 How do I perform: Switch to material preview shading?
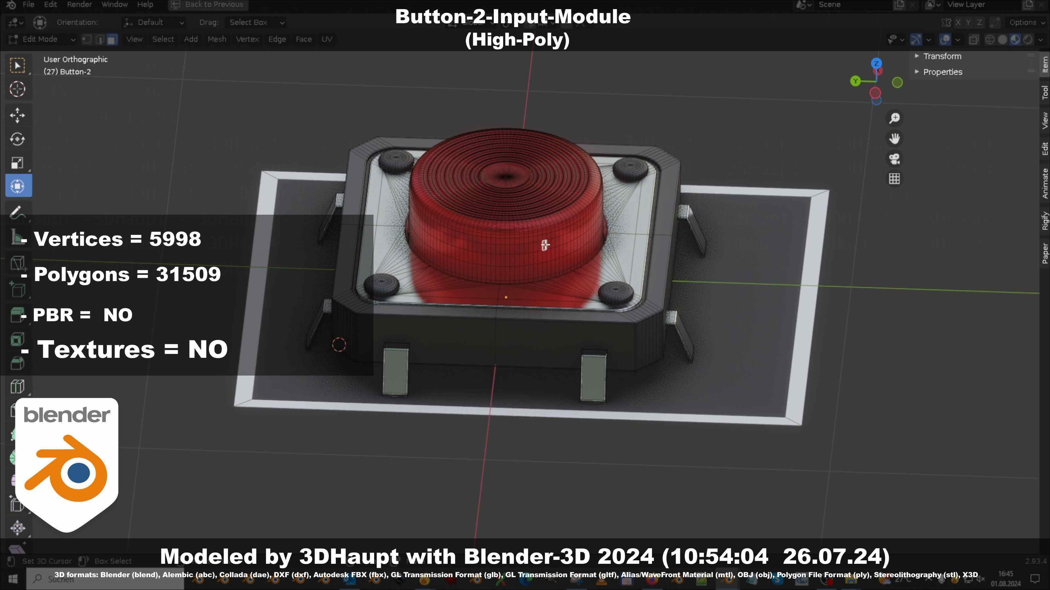click(x=1015, y=40)
